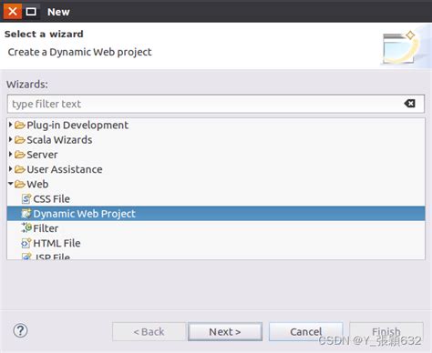Click the Filter wizard icon
The width and height of the screenshot is (432, 353).
(x=26, y=228)
